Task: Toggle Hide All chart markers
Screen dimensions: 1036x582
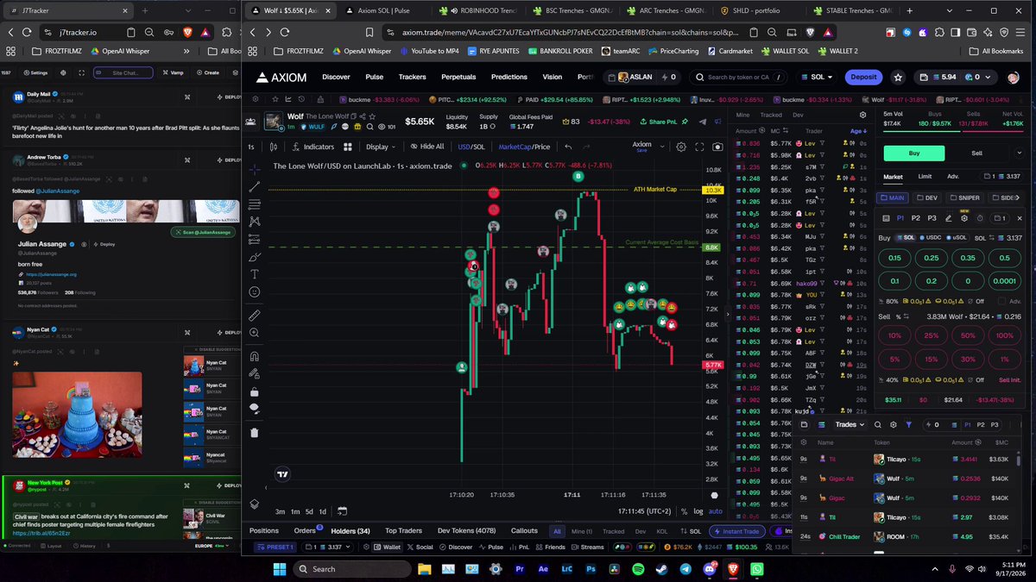Action: pos(426,147)
